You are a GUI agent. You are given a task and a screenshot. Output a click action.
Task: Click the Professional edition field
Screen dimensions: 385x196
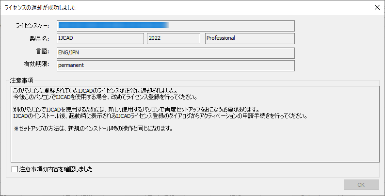point(250,38)
